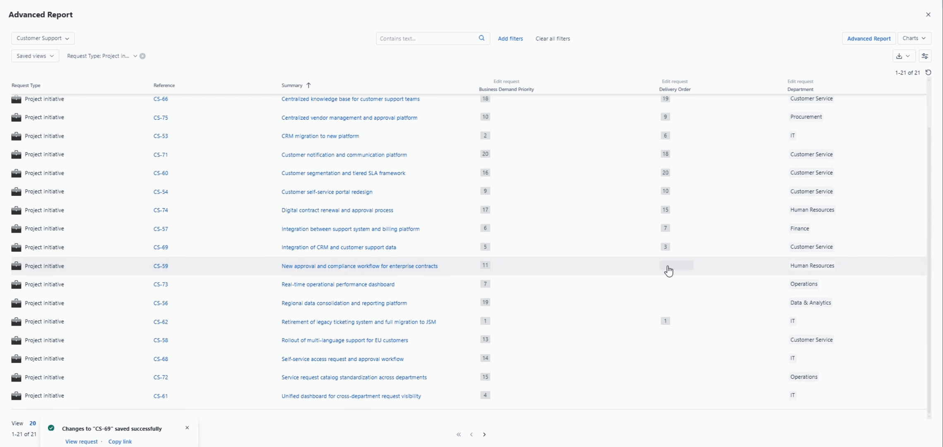Go to next page arrow
Viewport: 943px width, 447px height.
coord(484,435)
